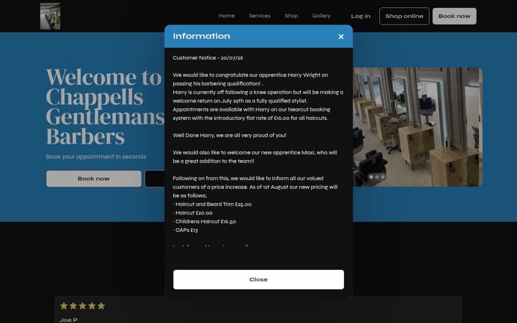Click the salon interior carousel image
Screen dimensions: 517x323
(417, 127)
